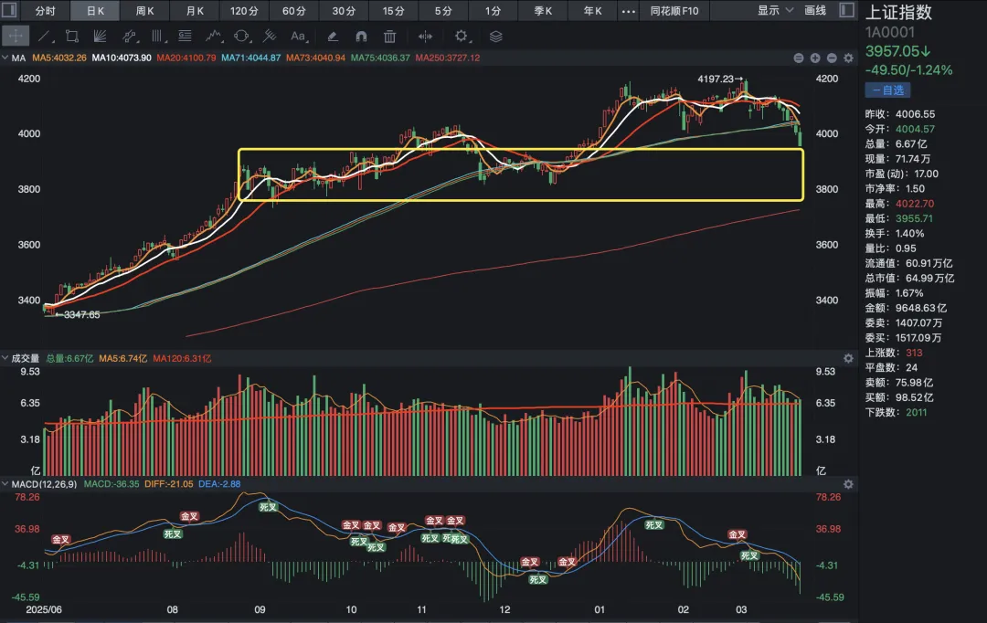The width and height of the screenshot is (987, 623).
Task: Switch to 月K monthly chart tab
Action: point(195,11)
